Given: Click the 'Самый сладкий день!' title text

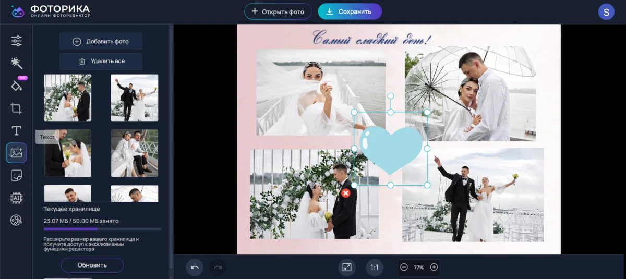Looking at the screenshot, I should pyautogui.click(x=372, y=38).
